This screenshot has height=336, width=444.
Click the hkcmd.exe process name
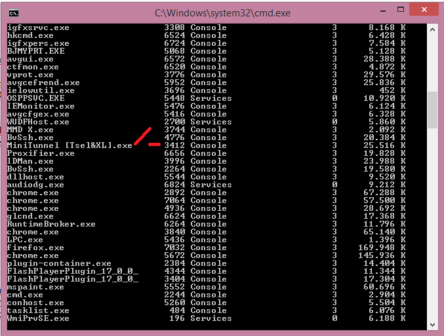(x=30, y=35)
